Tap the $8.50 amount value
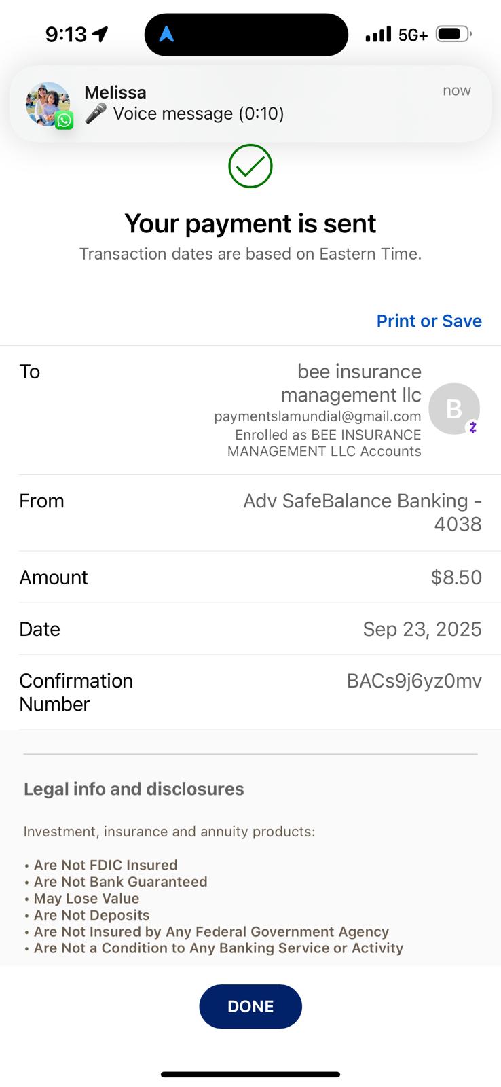The width and height of the screenshot is (501, 1087). [456, 577]
